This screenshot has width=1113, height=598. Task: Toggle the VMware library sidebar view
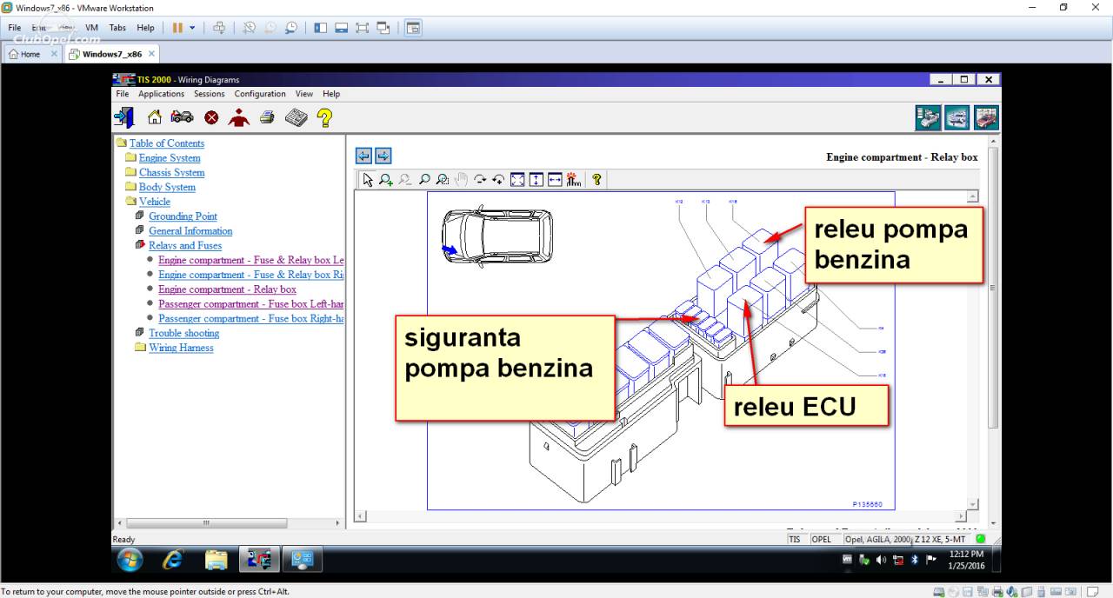point(321,28)
